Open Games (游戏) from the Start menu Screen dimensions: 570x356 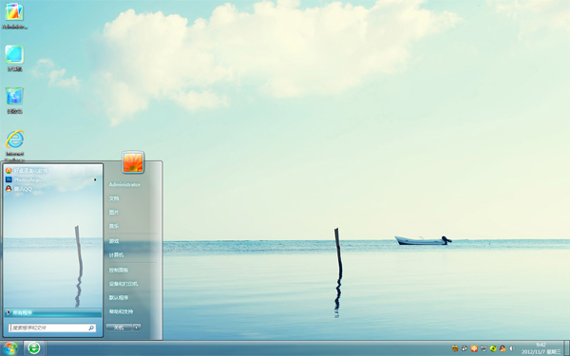114,241
